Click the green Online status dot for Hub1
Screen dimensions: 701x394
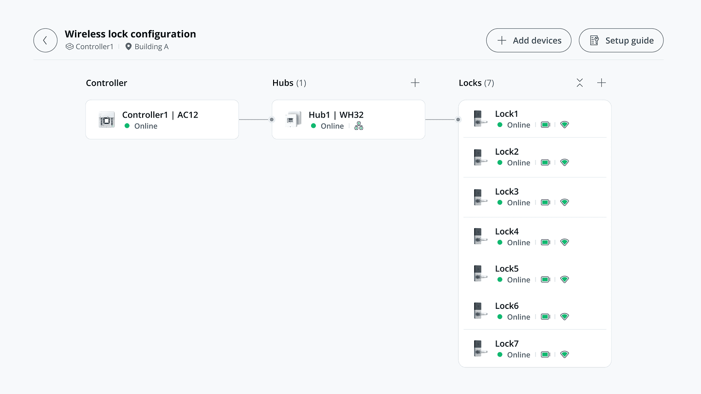click(314, 126)
